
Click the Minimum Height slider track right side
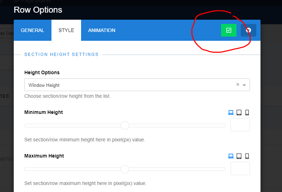pyautogui.click(x=177, y=126)
